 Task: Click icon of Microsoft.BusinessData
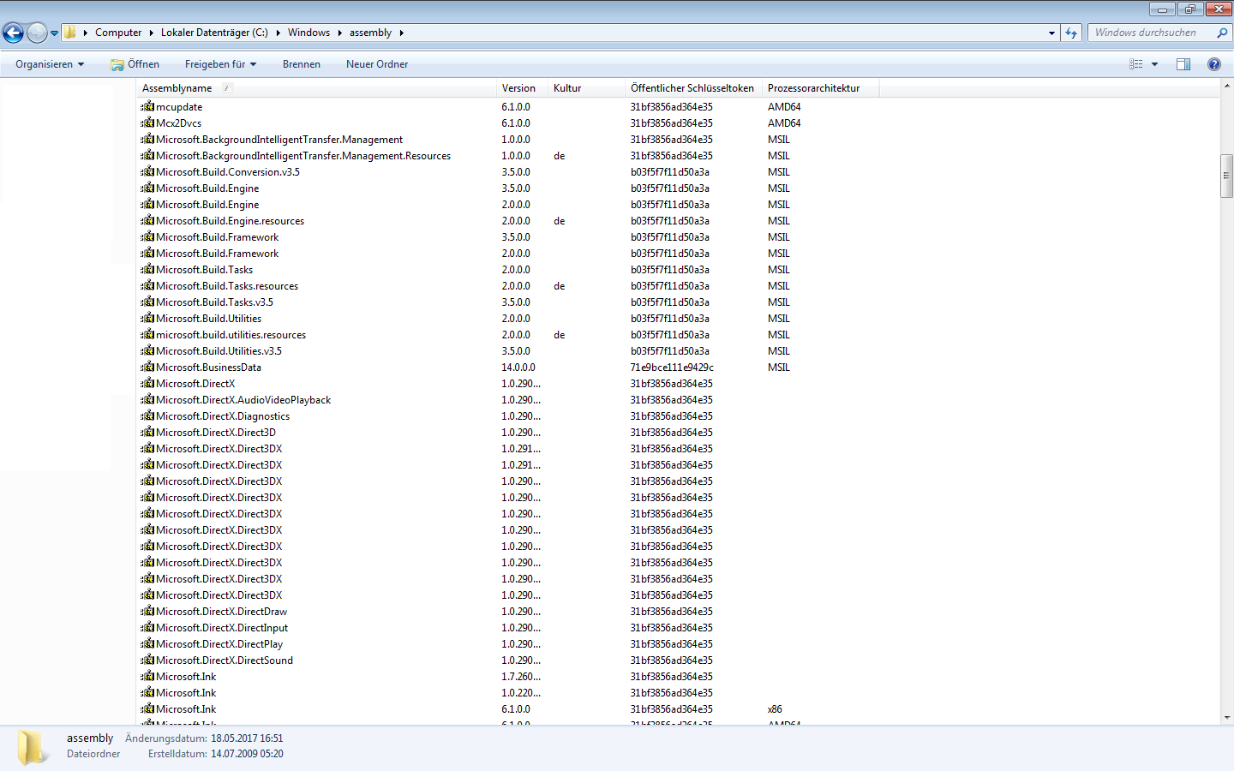[x=147, y=368]
